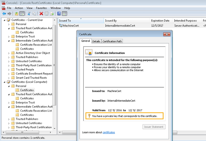This screenshot has height=141, width=206.
Task: Open the Favorites menu
Action: tap(41, 8)
